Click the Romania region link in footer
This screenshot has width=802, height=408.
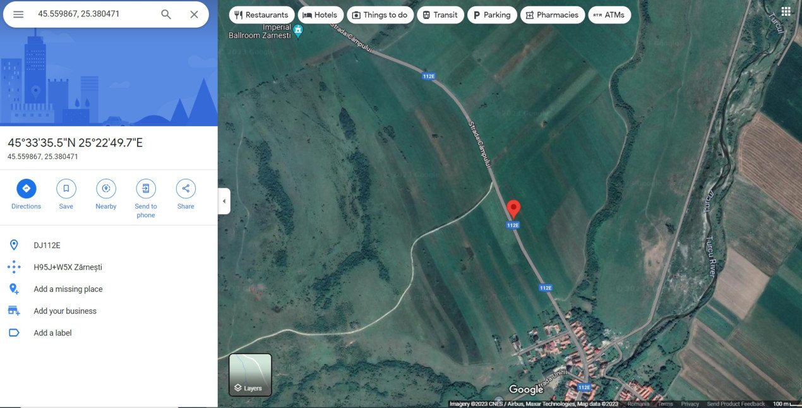pyautogui.click(x=638, y=404)
